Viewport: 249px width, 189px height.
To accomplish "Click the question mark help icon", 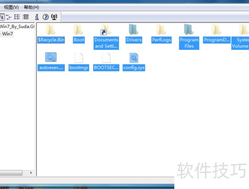I will (x=46, y=17).
